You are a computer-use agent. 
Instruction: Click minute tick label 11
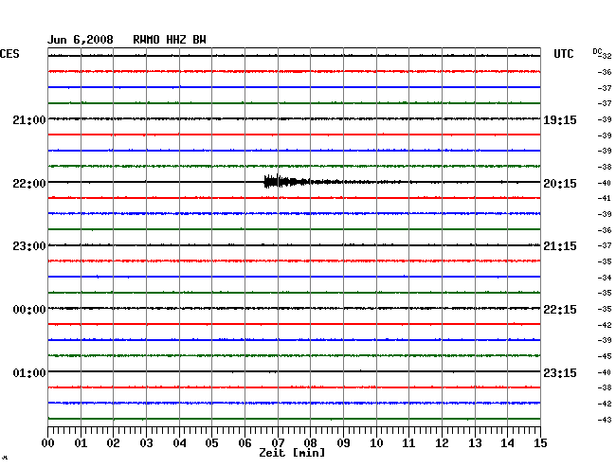click(x=408, y=443)
